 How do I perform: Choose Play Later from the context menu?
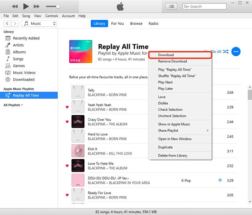click(180, 89)
